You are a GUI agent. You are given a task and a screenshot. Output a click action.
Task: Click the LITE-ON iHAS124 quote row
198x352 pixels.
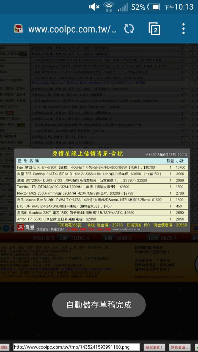pos(102,206)
